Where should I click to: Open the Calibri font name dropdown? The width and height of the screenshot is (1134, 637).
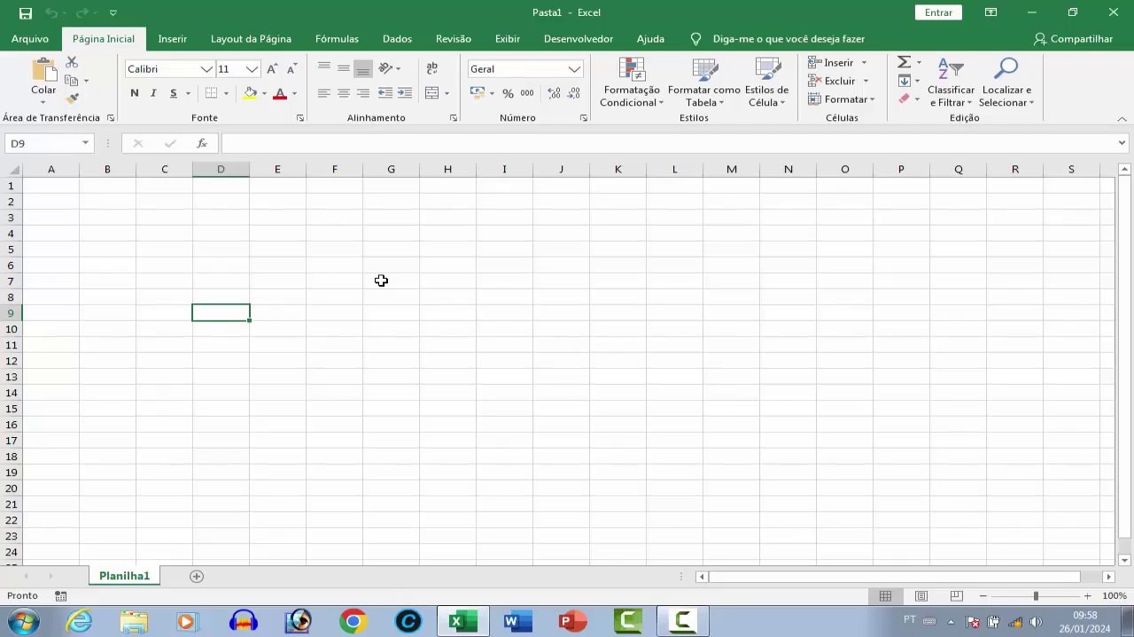click(206, 69)
